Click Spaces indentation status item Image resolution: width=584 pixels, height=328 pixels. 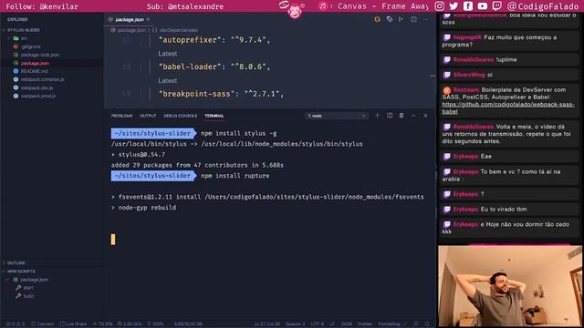pos(296,324)
